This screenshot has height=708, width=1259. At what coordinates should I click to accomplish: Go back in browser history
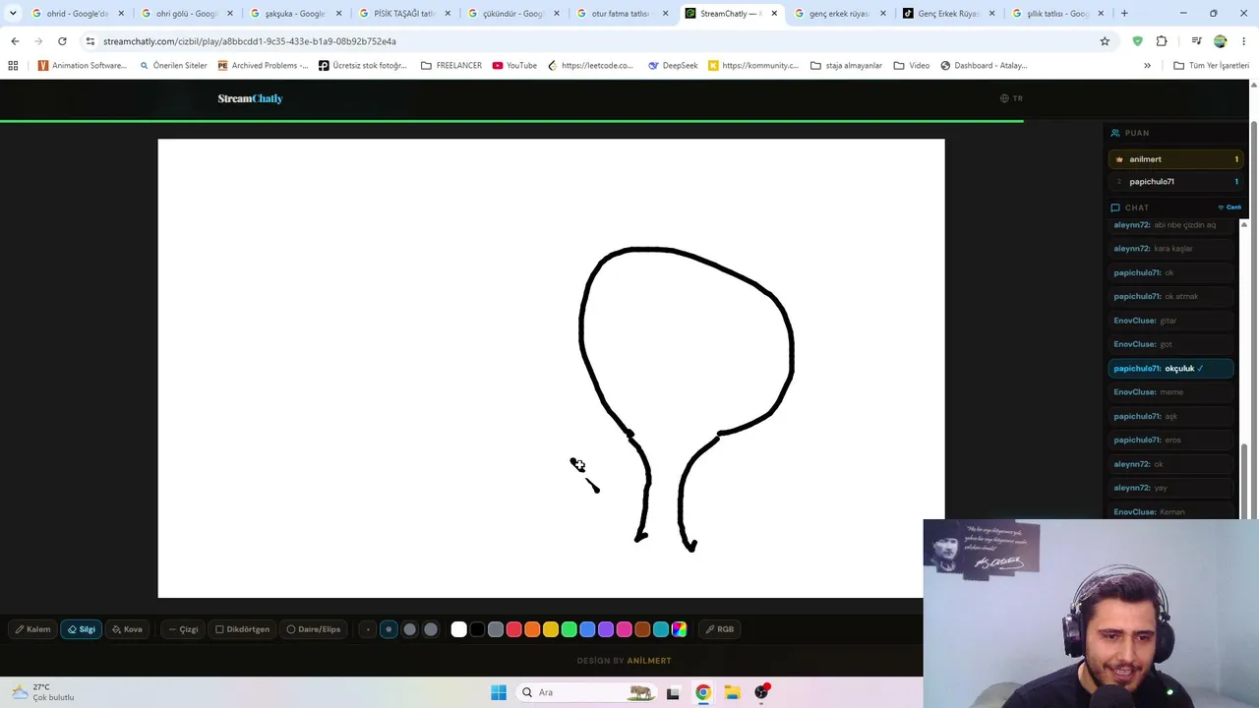15,41
